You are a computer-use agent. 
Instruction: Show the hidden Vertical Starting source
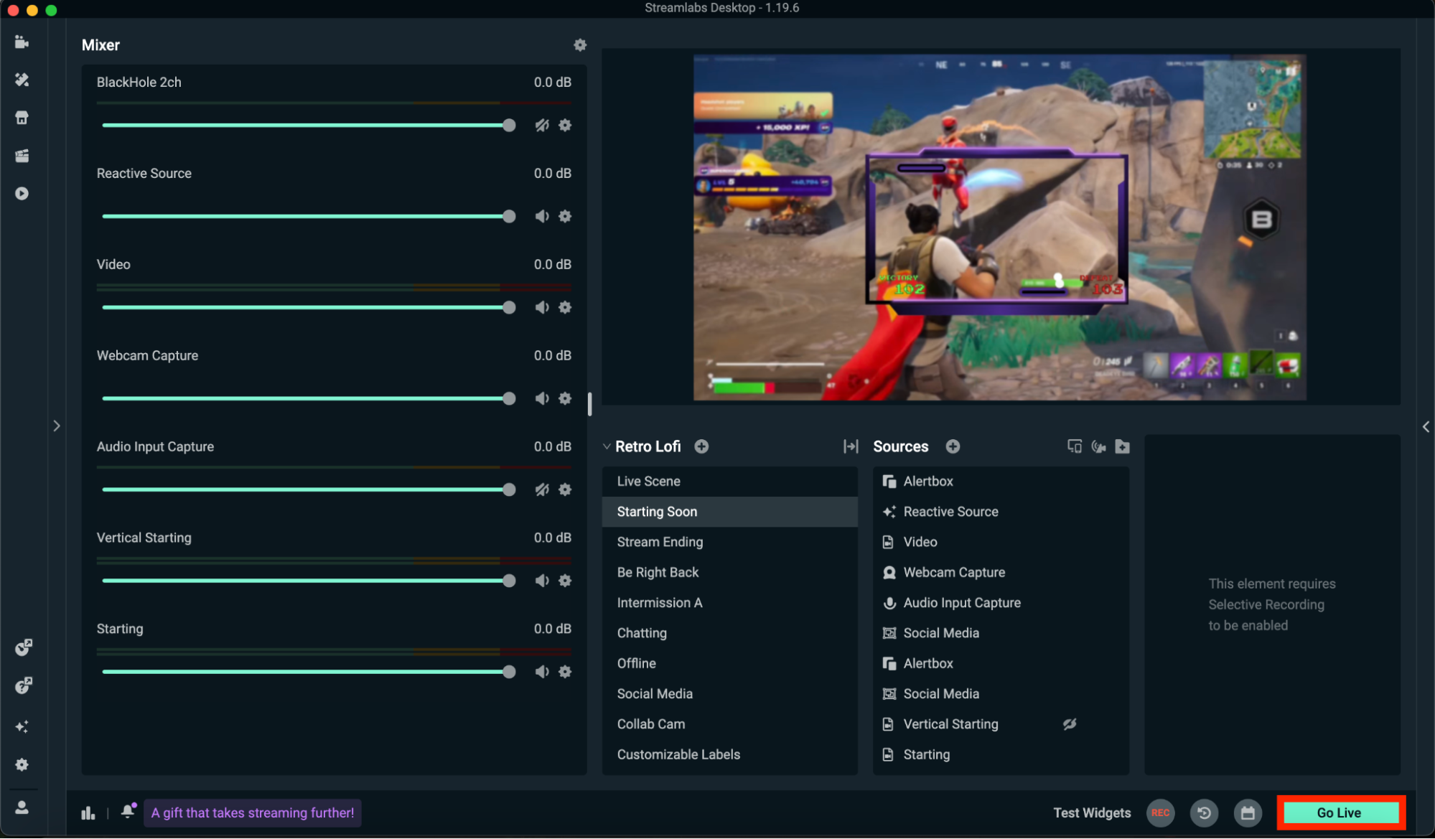click(1069, 723)
